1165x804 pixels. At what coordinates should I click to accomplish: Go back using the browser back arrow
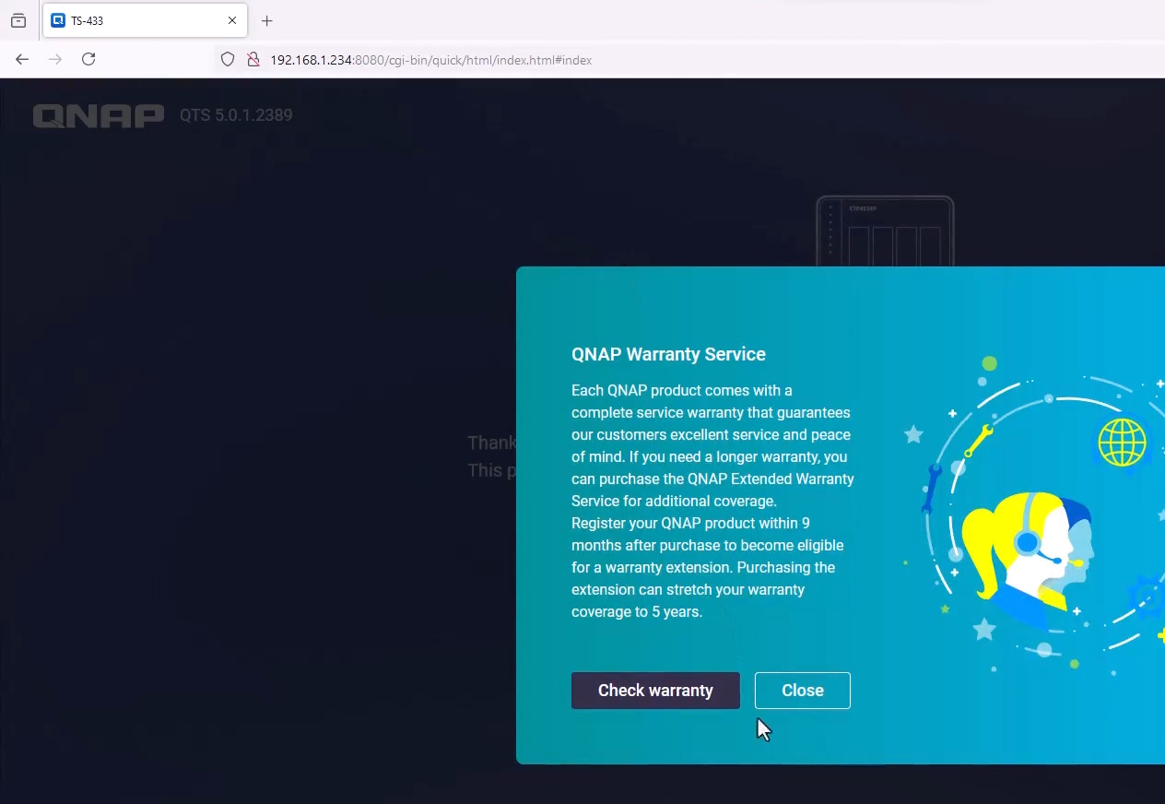pos(22,59)
